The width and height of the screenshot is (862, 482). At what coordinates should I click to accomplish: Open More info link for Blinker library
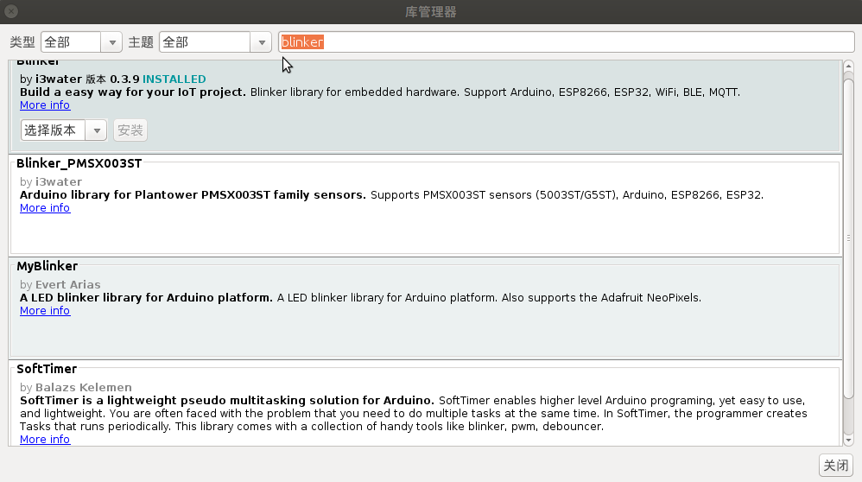point(45,105)
